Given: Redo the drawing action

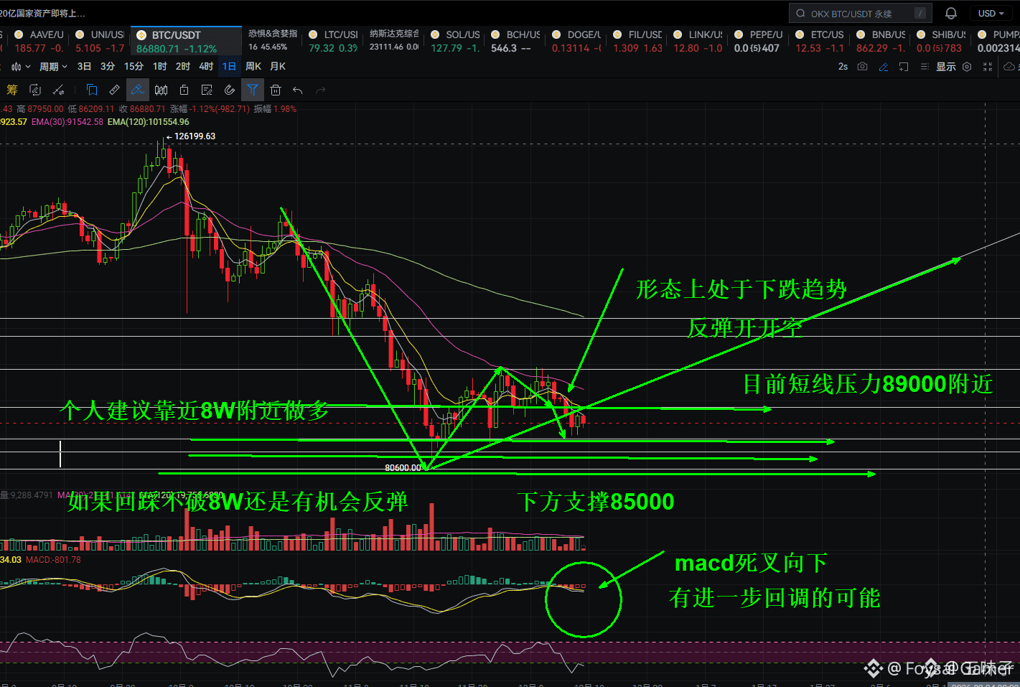Looking at the screenshot, I should (x=321, y=90).
